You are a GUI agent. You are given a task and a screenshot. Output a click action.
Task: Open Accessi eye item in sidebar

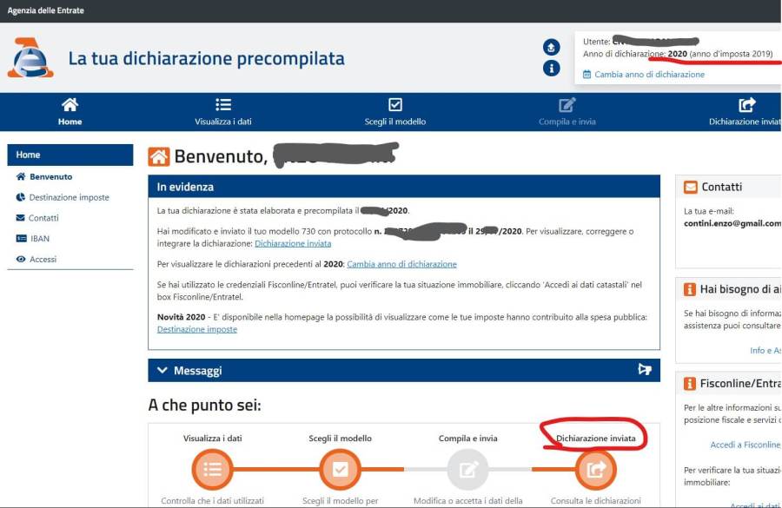click(36, 260)
